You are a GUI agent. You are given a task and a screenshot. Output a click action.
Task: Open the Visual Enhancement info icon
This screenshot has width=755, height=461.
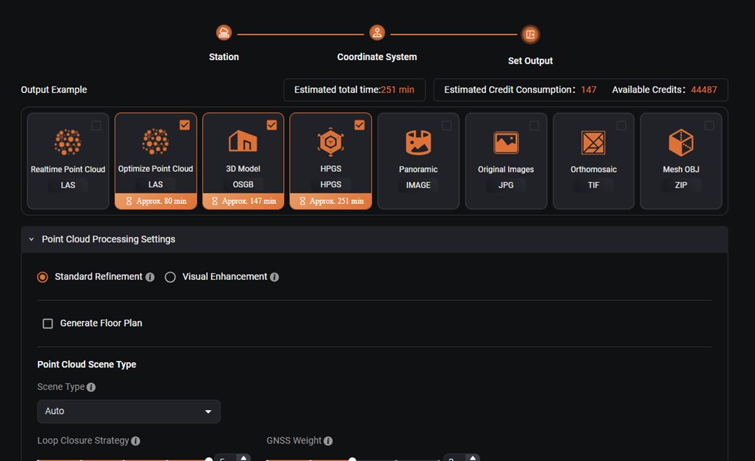coord(275,277)
